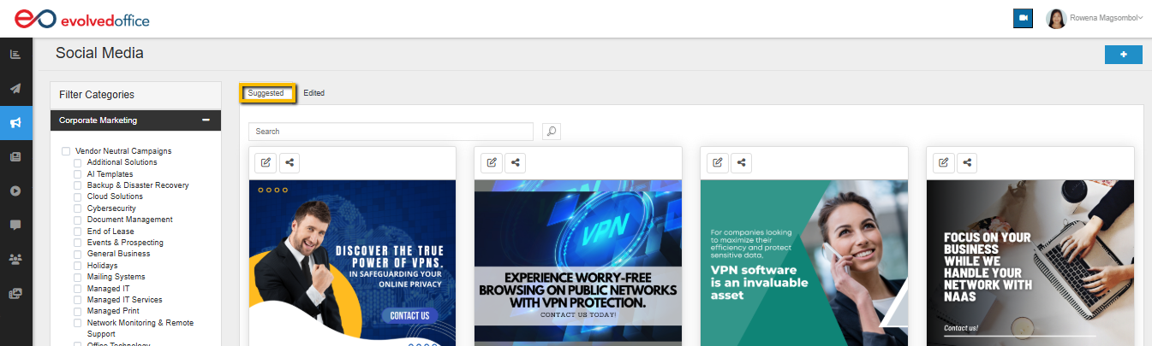
Task: Check the Managed IT checkbox
Action: point(78,289)
